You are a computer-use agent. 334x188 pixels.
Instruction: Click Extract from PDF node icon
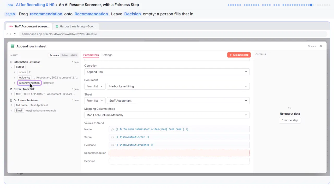pyautogui.click(x=11, y=89)
